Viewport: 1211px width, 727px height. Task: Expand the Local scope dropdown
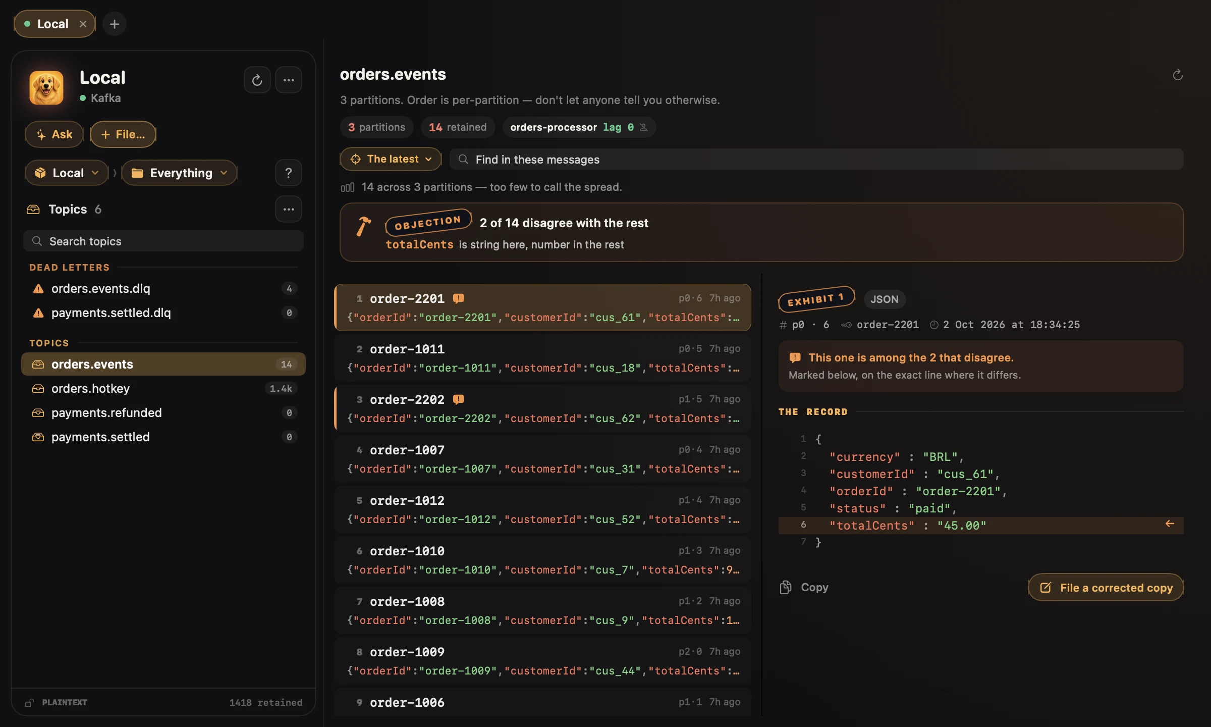coord(67,173)
